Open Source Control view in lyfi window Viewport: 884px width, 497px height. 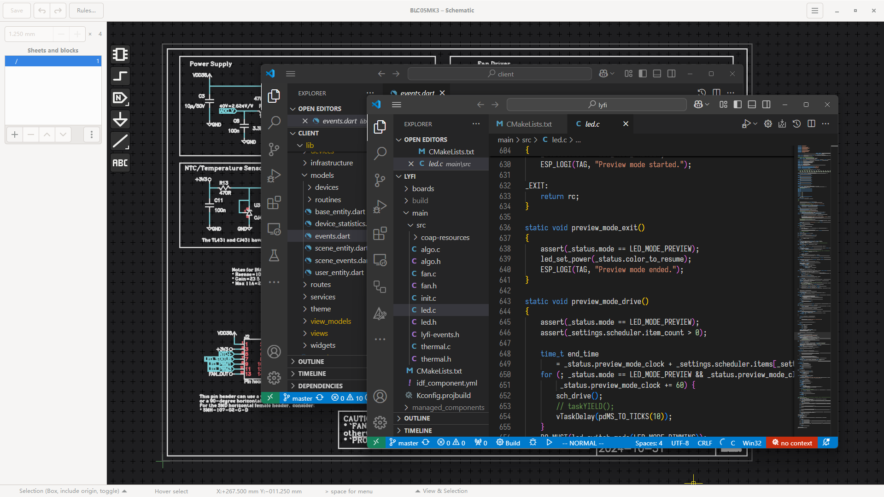click(380, 180)
